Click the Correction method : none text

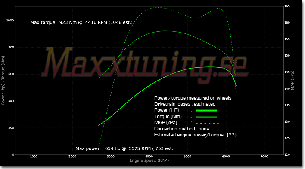tap(182, 129)
